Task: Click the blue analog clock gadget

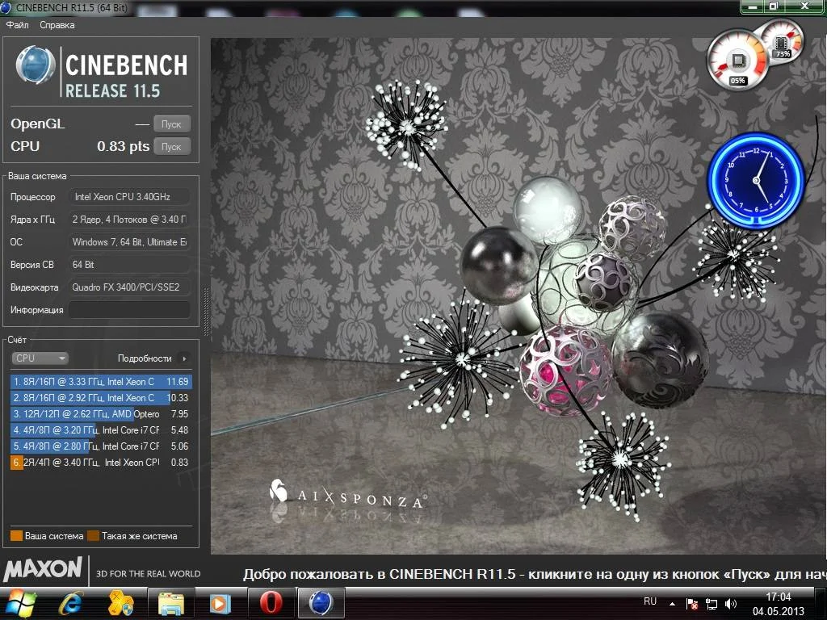Action: 756,180
